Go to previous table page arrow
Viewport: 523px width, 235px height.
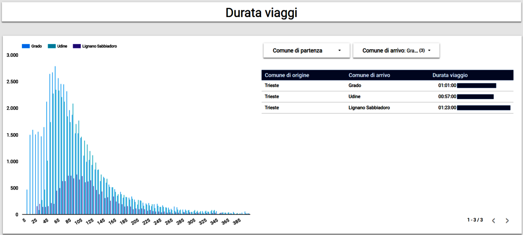click(x=494, y=220)
